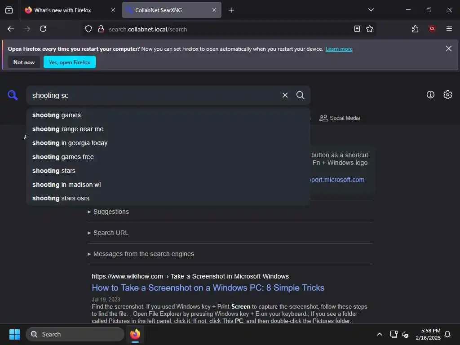Pick suggestion shooting in madison wi
This screenshot has height=345, width=460.
pos(168,185)
